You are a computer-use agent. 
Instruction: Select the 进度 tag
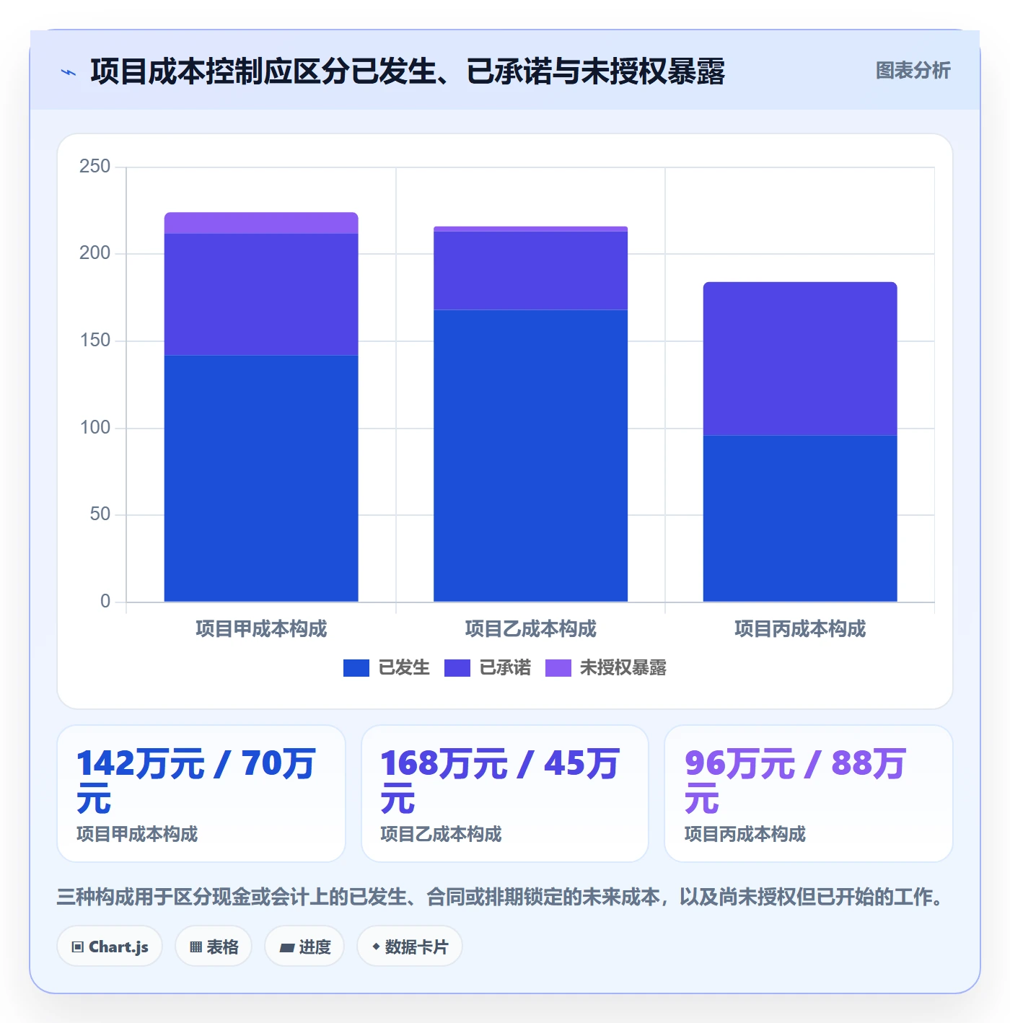304,947
